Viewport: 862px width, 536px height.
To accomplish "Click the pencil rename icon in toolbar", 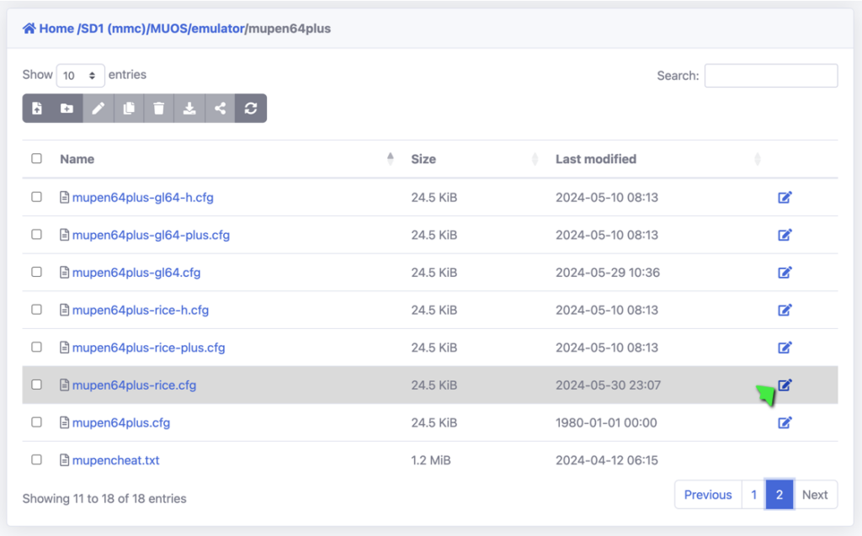I will tap(98, 109).
